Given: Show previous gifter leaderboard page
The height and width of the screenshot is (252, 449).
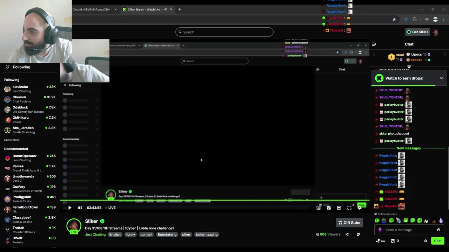Looking at the screenshot, I should click(374, 54).
